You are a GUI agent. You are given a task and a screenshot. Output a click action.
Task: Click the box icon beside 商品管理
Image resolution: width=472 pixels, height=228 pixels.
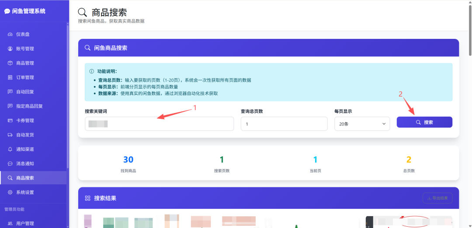pos(10,63)
